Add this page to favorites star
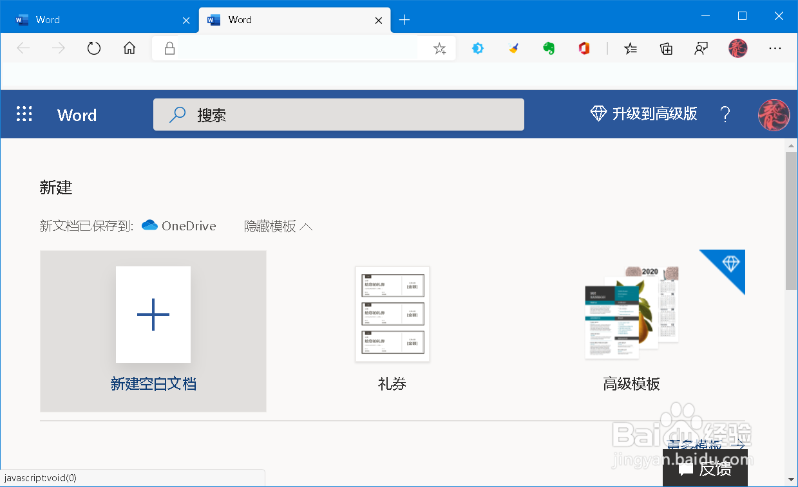The image size is (798, 487). pyautogui.click(x=440, y=48)
